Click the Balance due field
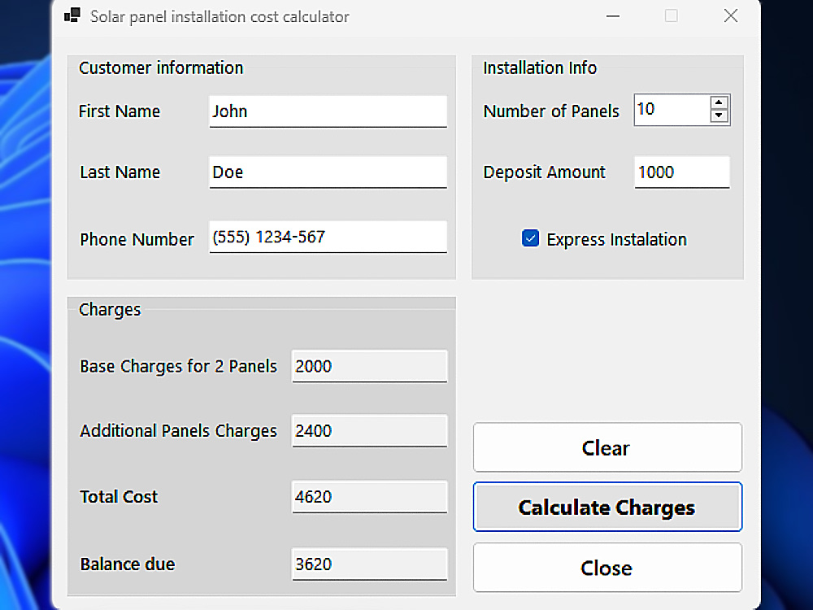This screenshot has width=813, height=610. click(x=369, y=564)
